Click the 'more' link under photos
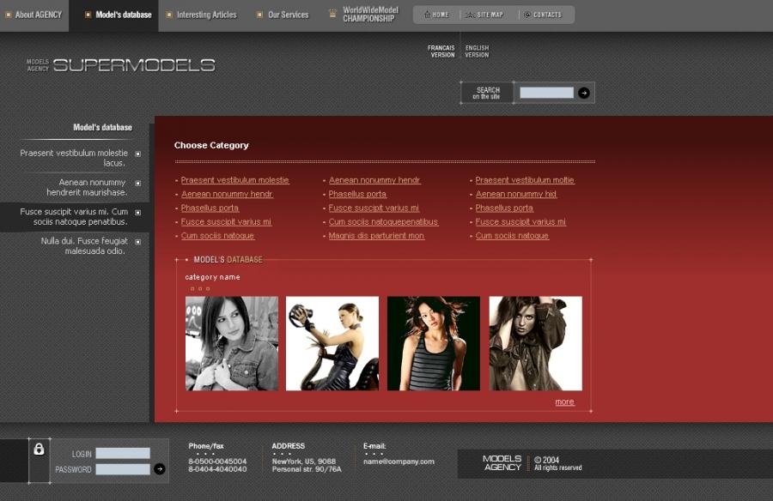The width and height of the screenshot is (773, 501). [564, 401]
